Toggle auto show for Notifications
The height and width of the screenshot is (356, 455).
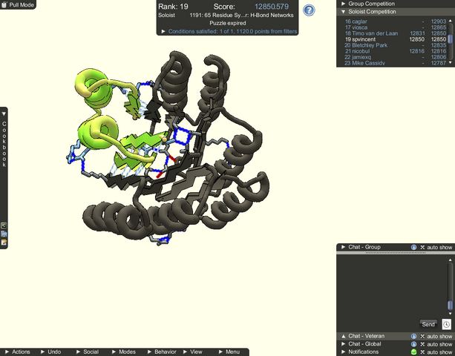(x=436, y=352)
